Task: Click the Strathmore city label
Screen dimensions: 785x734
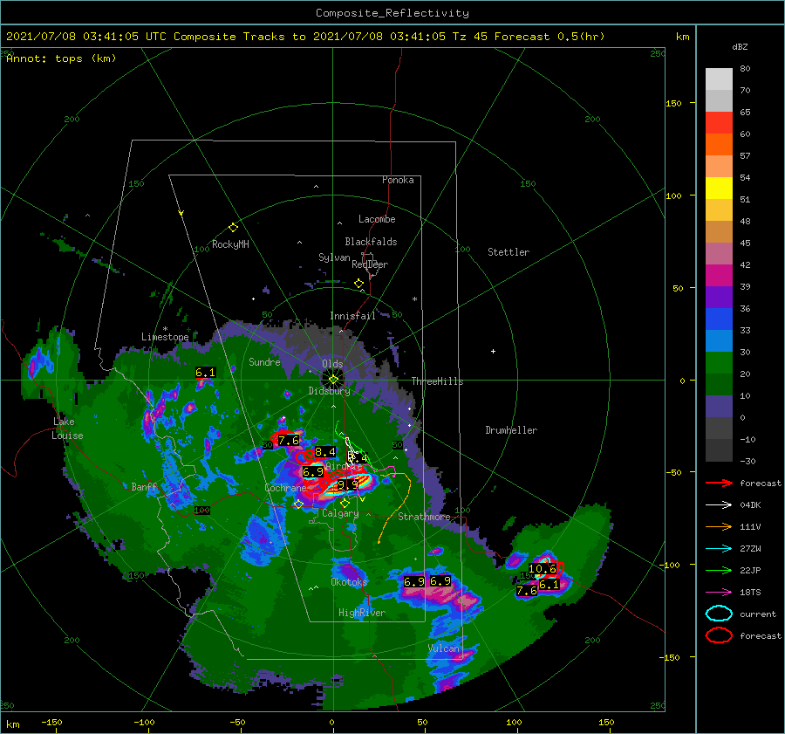Action: (x=424, y=517)
